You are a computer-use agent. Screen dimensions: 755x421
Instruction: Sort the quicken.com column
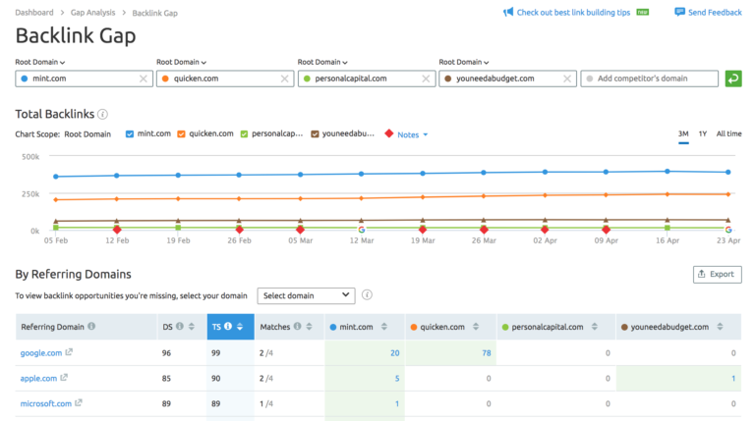click(476, 327)
